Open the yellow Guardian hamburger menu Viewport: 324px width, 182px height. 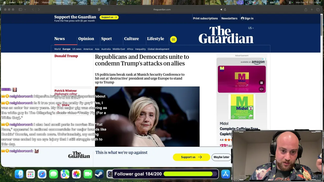click(173, 39)
